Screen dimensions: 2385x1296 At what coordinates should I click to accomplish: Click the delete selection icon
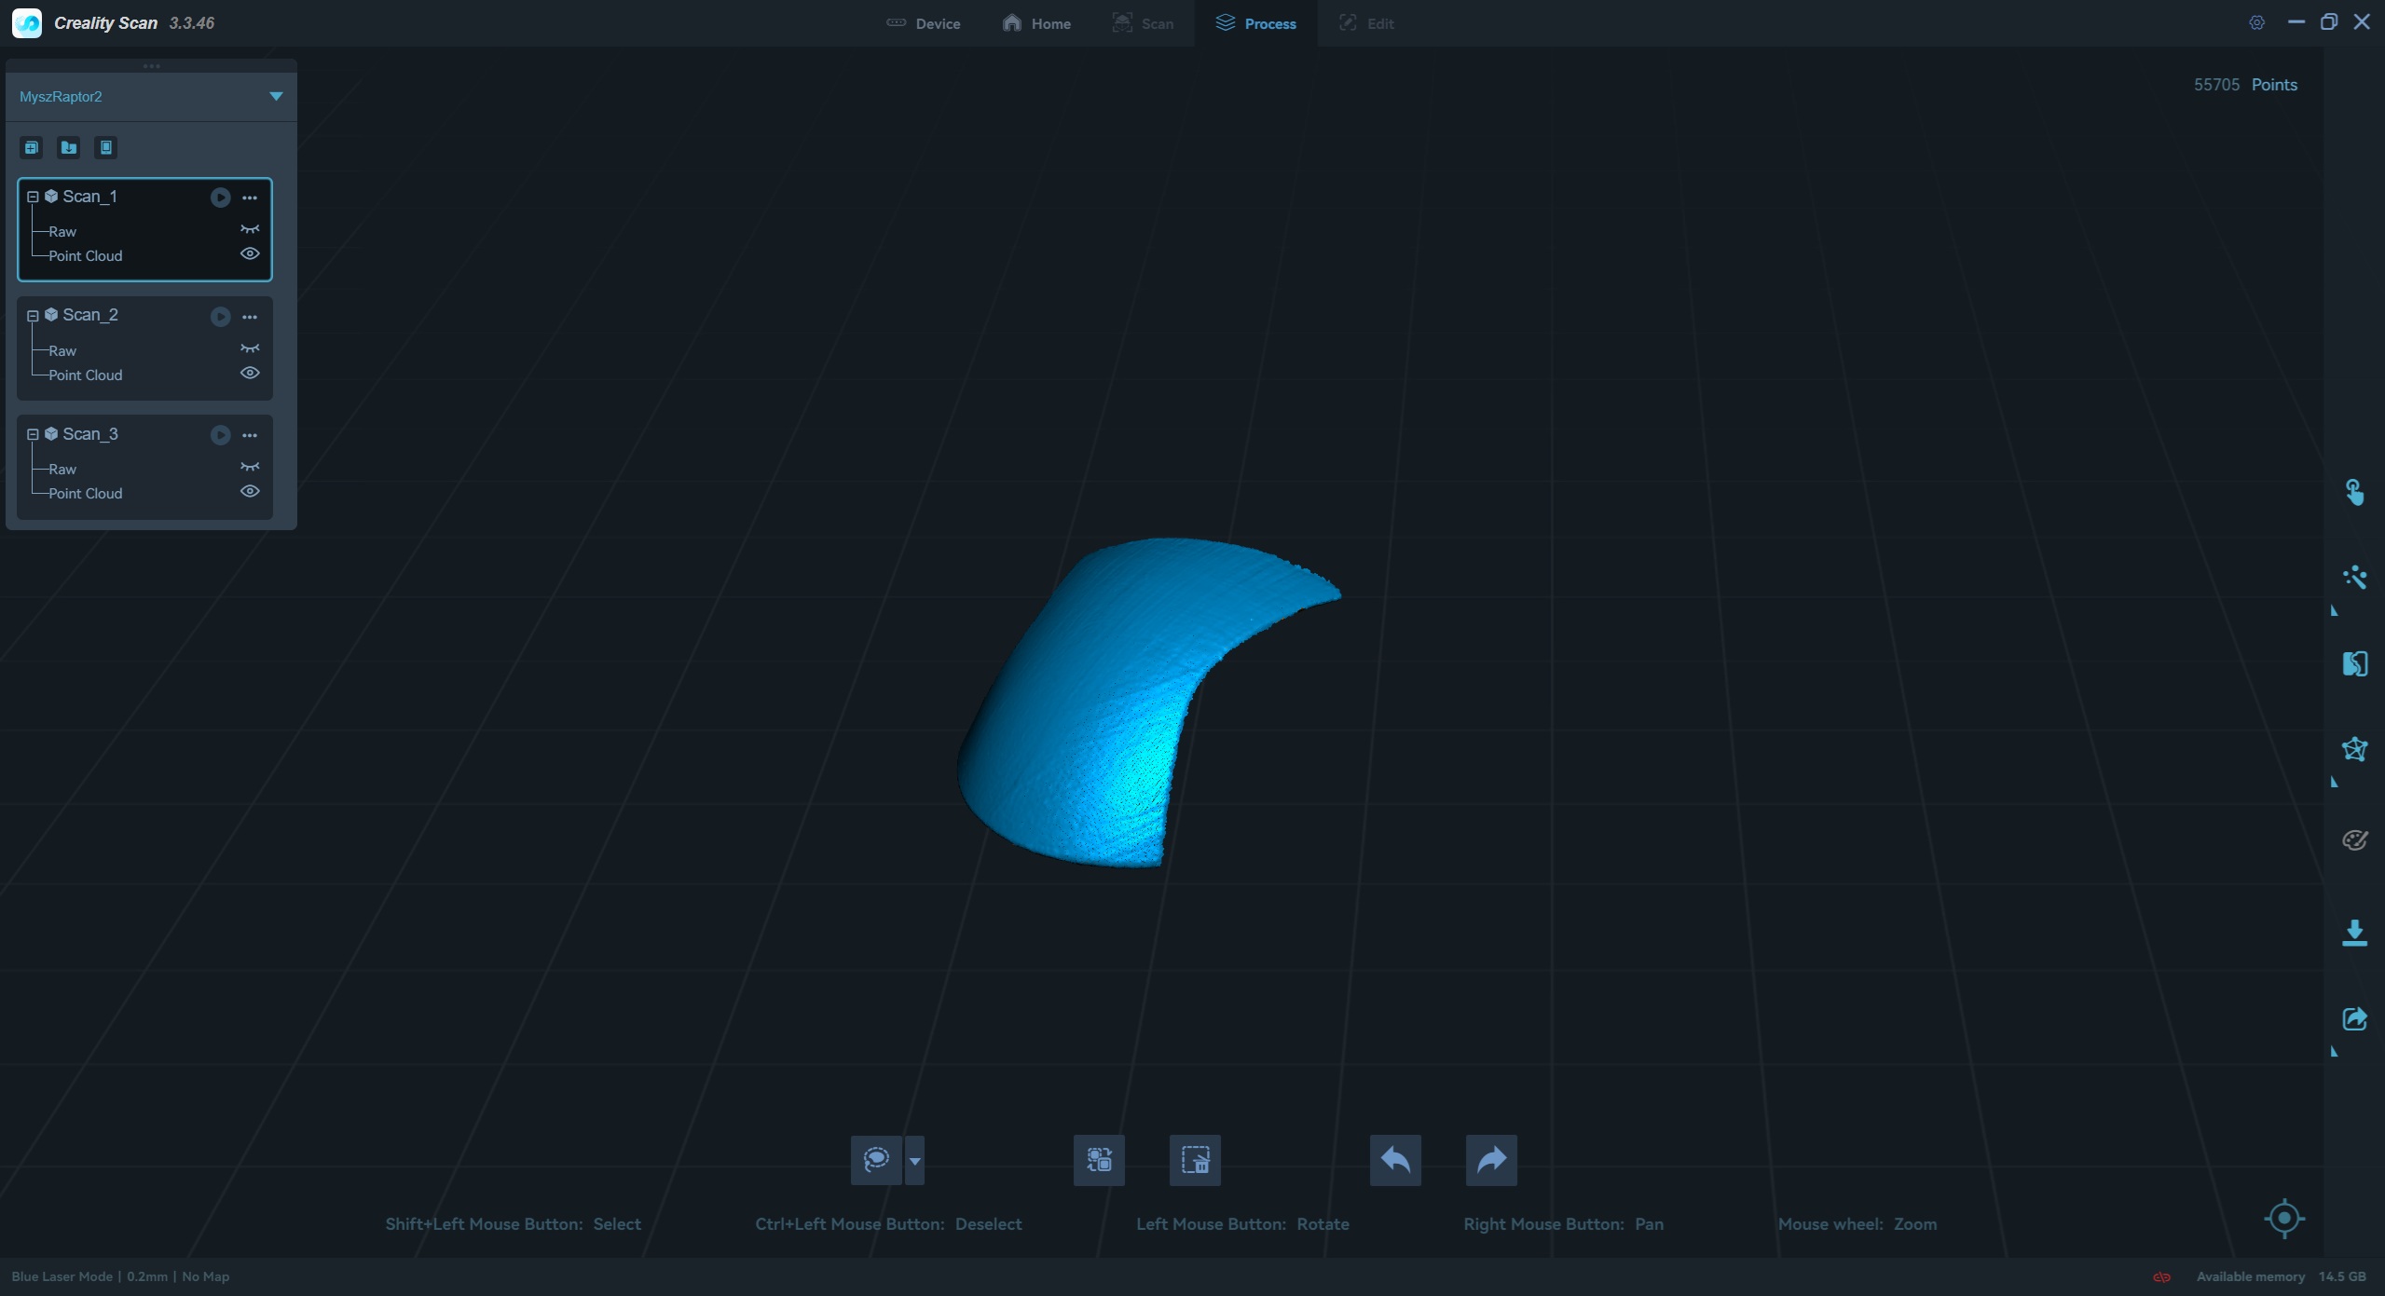1195,1160
